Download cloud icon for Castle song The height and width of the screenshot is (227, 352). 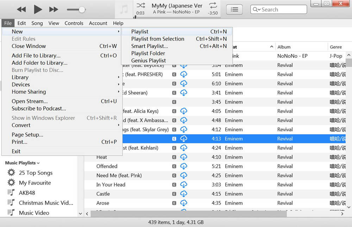pos(184,194)
